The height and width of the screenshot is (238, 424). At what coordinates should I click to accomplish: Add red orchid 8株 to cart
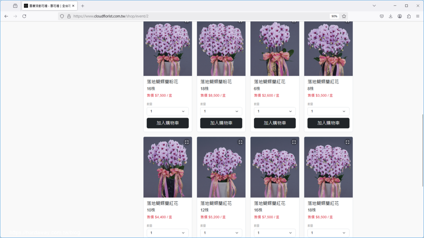pos(328,123)
